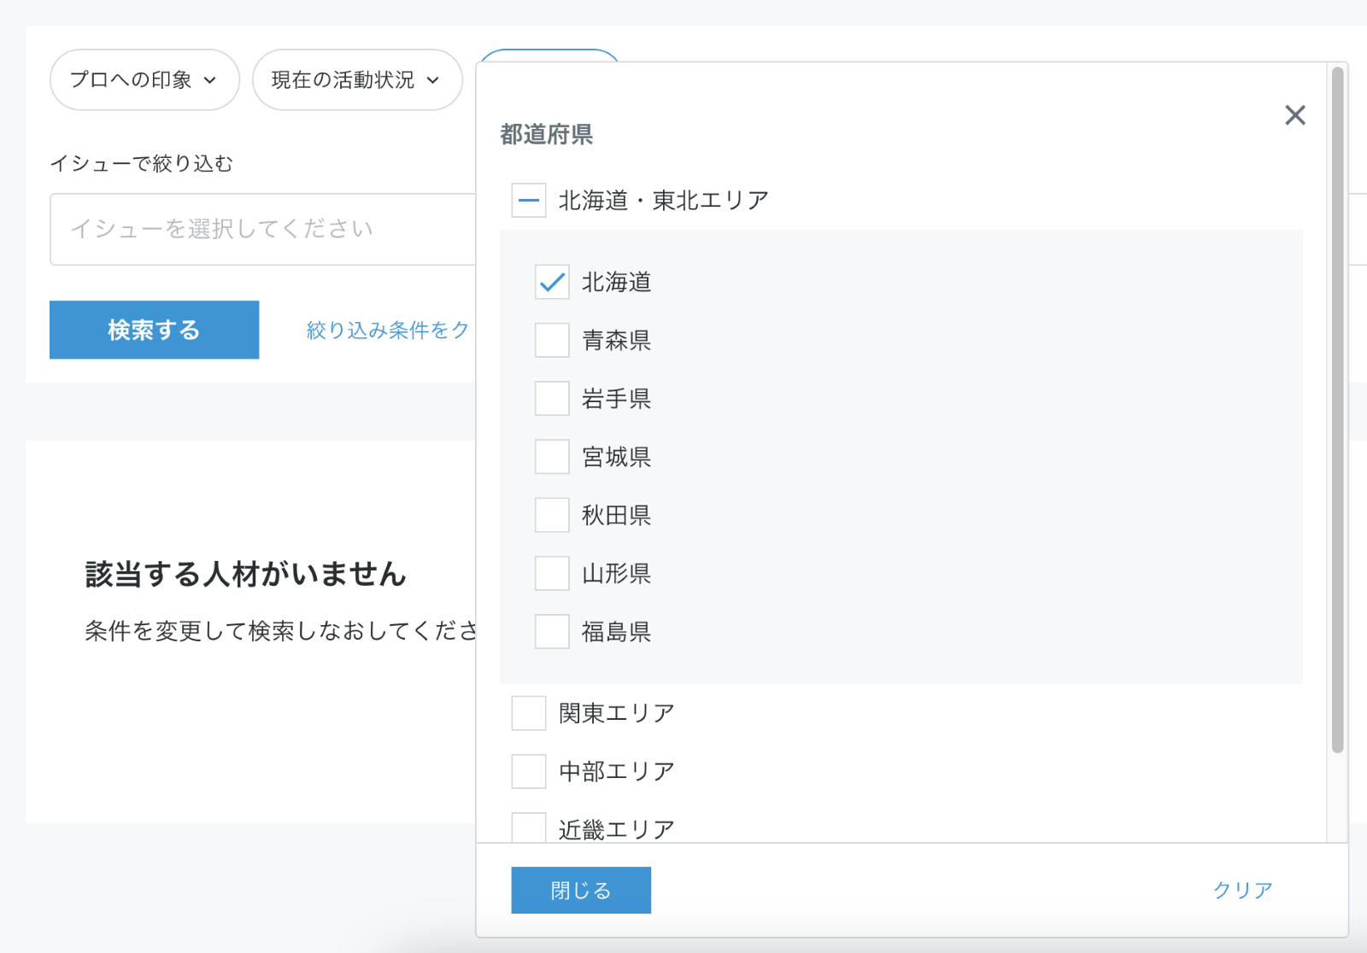Open the プロへの印象 dropdown
1367x953 pixels.
pyautogui.click(x=144, y=80)
